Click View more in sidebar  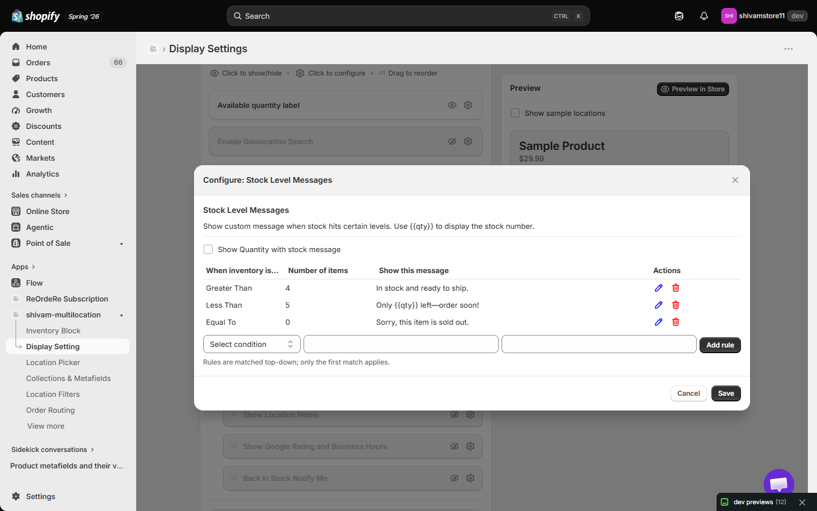(x=46, y=426)
